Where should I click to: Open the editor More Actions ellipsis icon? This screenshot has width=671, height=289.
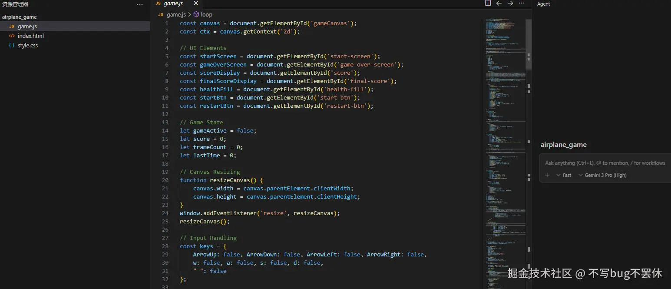click(x=521, y=3)
